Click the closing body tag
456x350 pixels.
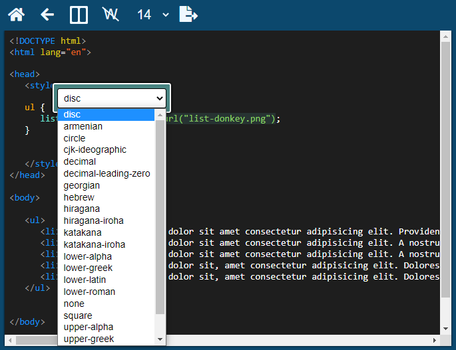tap(27, 322)
